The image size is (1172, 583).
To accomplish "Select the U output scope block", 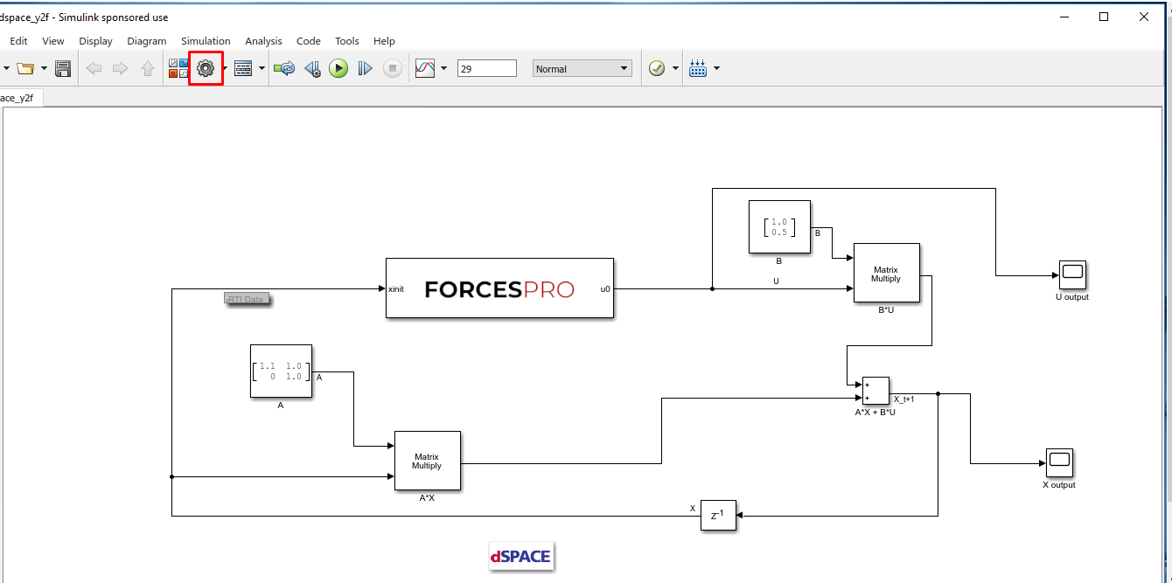I will [x=1071, y=274].
